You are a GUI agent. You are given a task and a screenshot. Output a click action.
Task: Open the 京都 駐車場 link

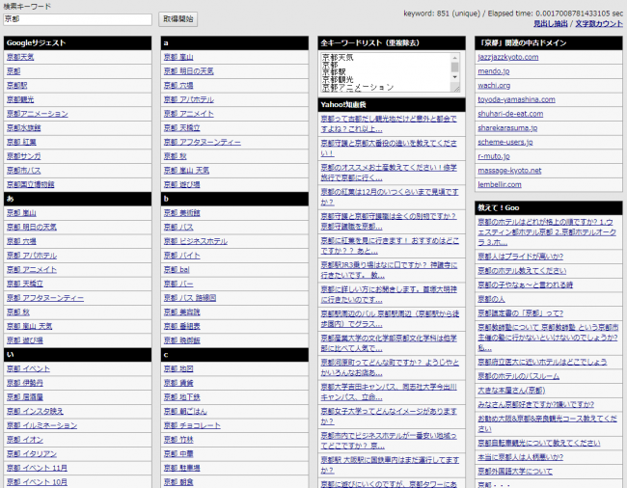[182, 468]
